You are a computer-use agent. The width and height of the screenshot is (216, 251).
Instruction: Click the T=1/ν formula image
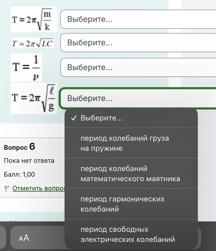[x=26, y=67]
